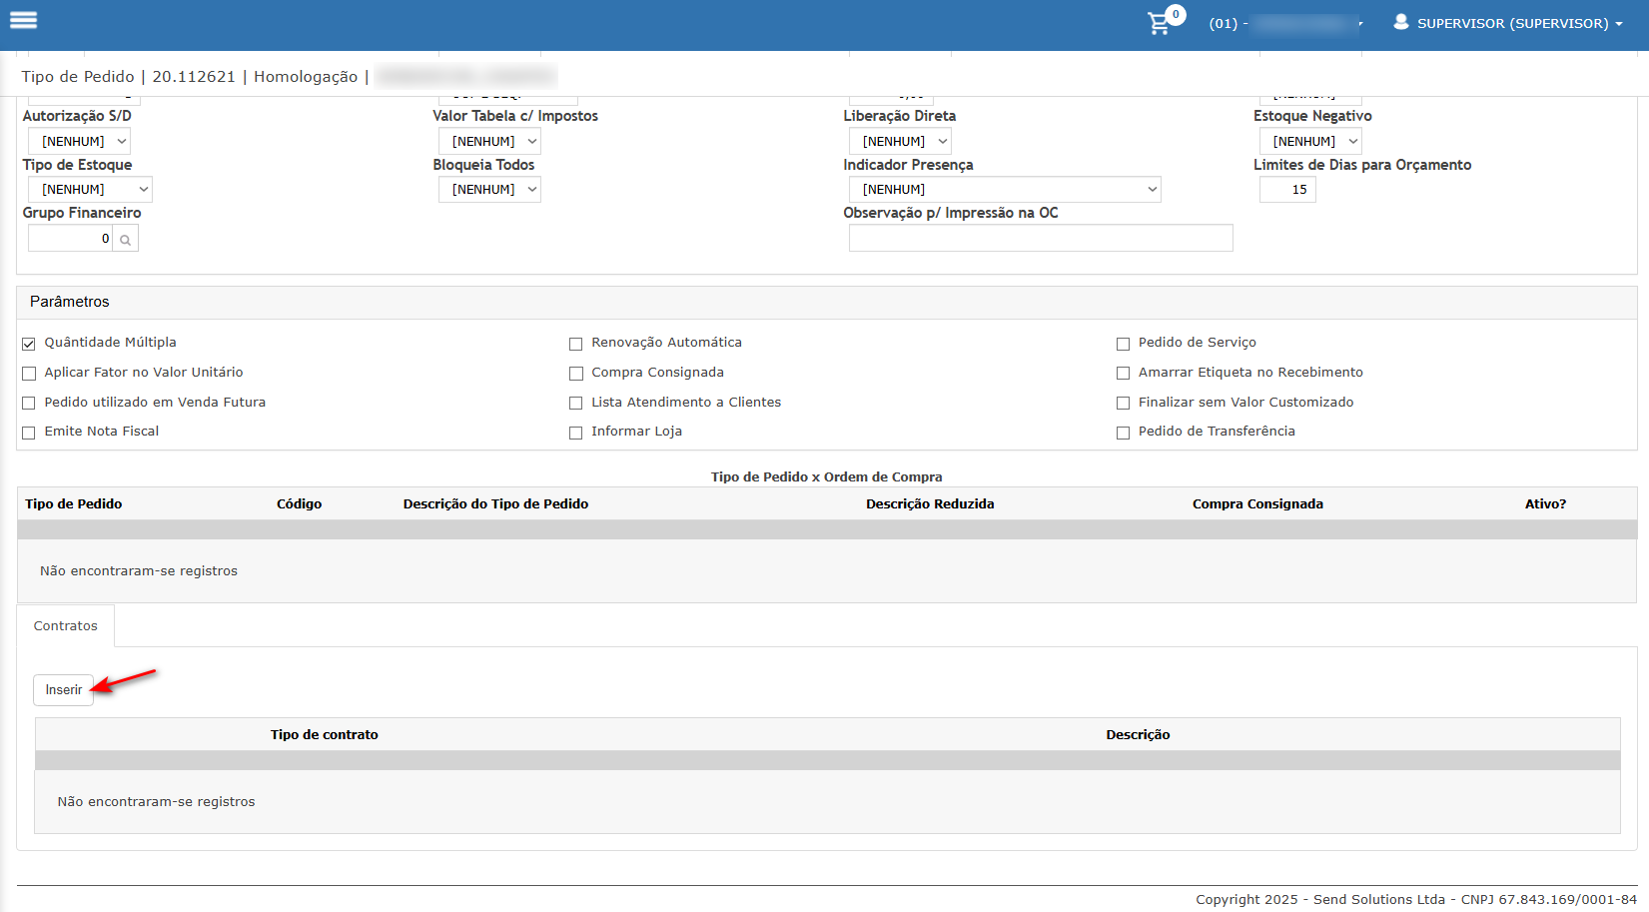This screenshot has height=912, width=1649.
Task: Enable Informar Loja checkbox
Action: pyautogui.click(x=575, y=433)
